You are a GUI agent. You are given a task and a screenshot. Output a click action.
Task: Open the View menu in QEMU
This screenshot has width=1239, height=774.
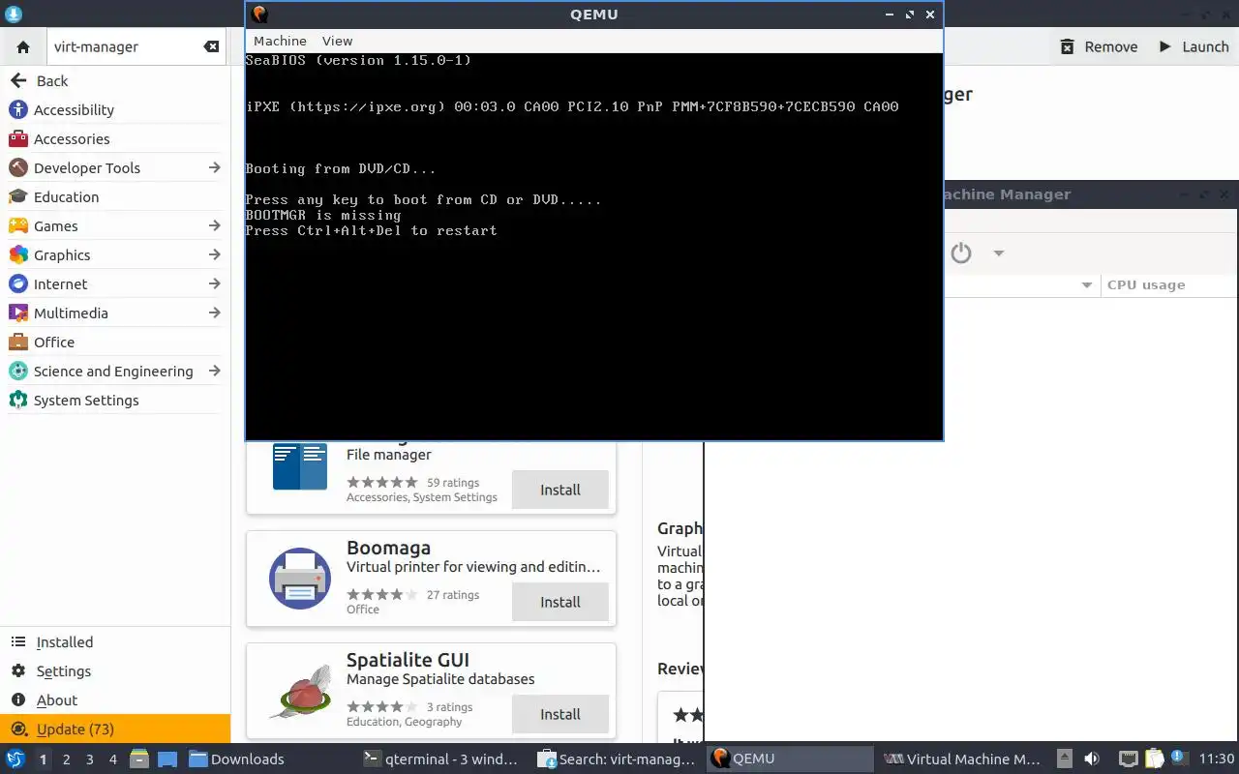[337, 41]
